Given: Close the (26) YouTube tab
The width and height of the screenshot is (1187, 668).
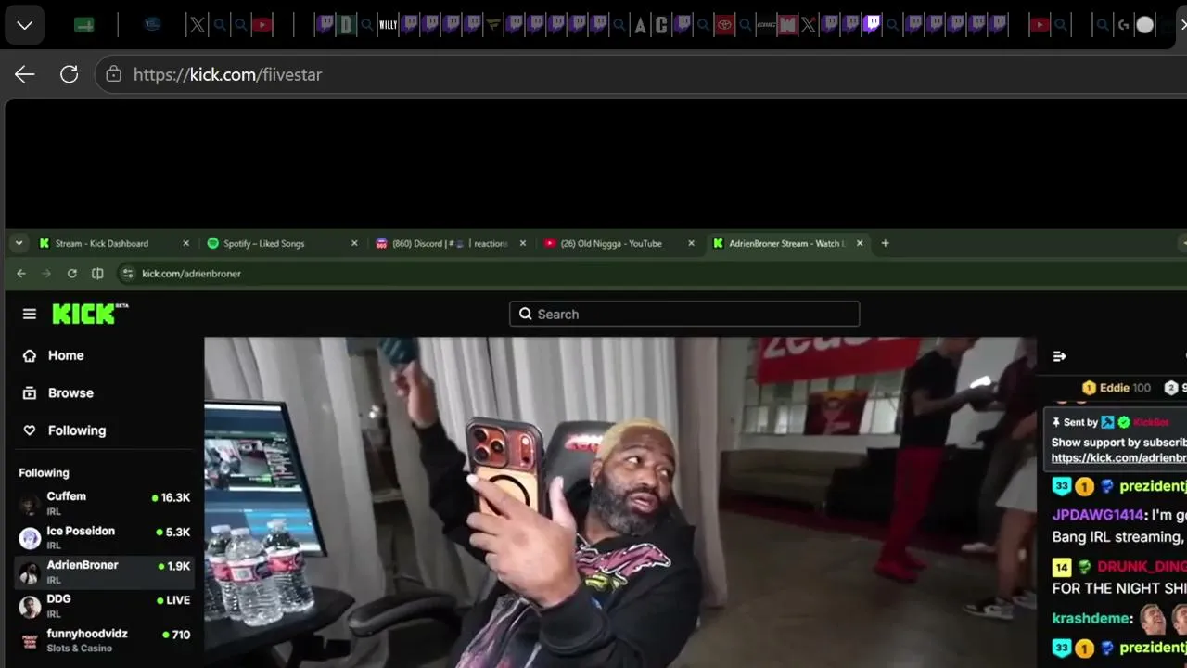Looking at the screenshot, I should click(691, 243).
